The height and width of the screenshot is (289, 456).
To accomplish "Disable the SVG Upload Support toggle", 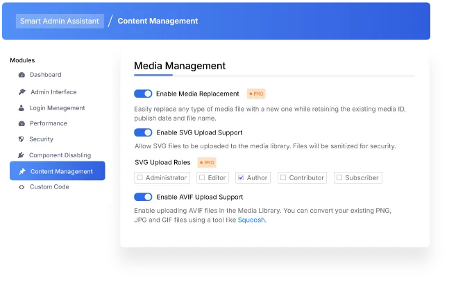I will [x=143, y=132].
